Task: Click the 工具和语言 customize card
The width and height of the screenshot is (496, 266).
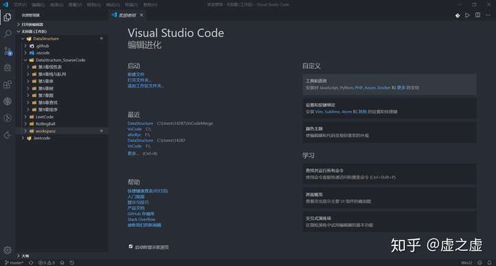Action: click(x=390, y=84)
